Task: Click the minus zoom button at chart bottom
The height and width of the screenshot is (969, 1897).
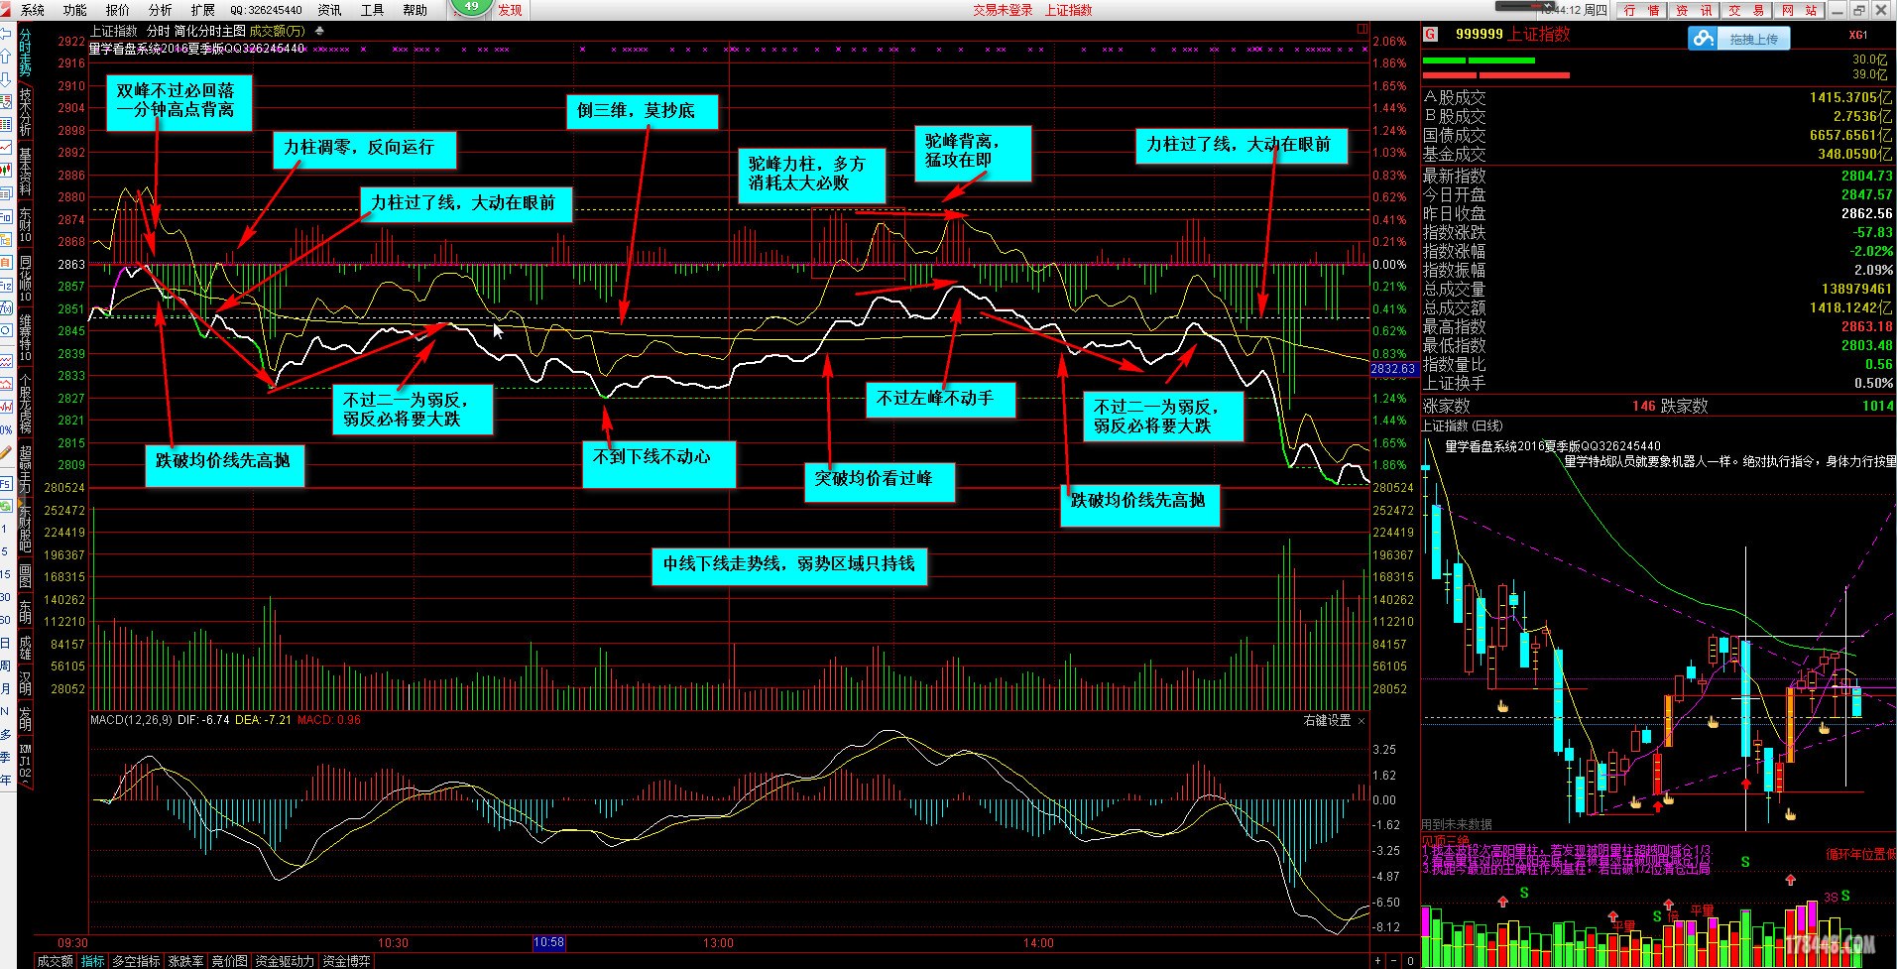Action: point(1393,961)
